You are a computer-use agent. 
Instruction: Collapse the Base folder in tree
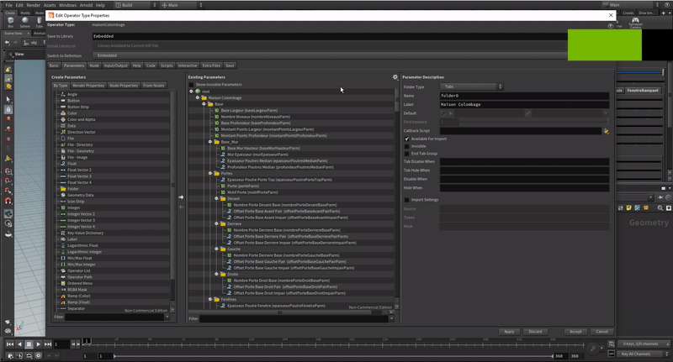pos(204,104)
